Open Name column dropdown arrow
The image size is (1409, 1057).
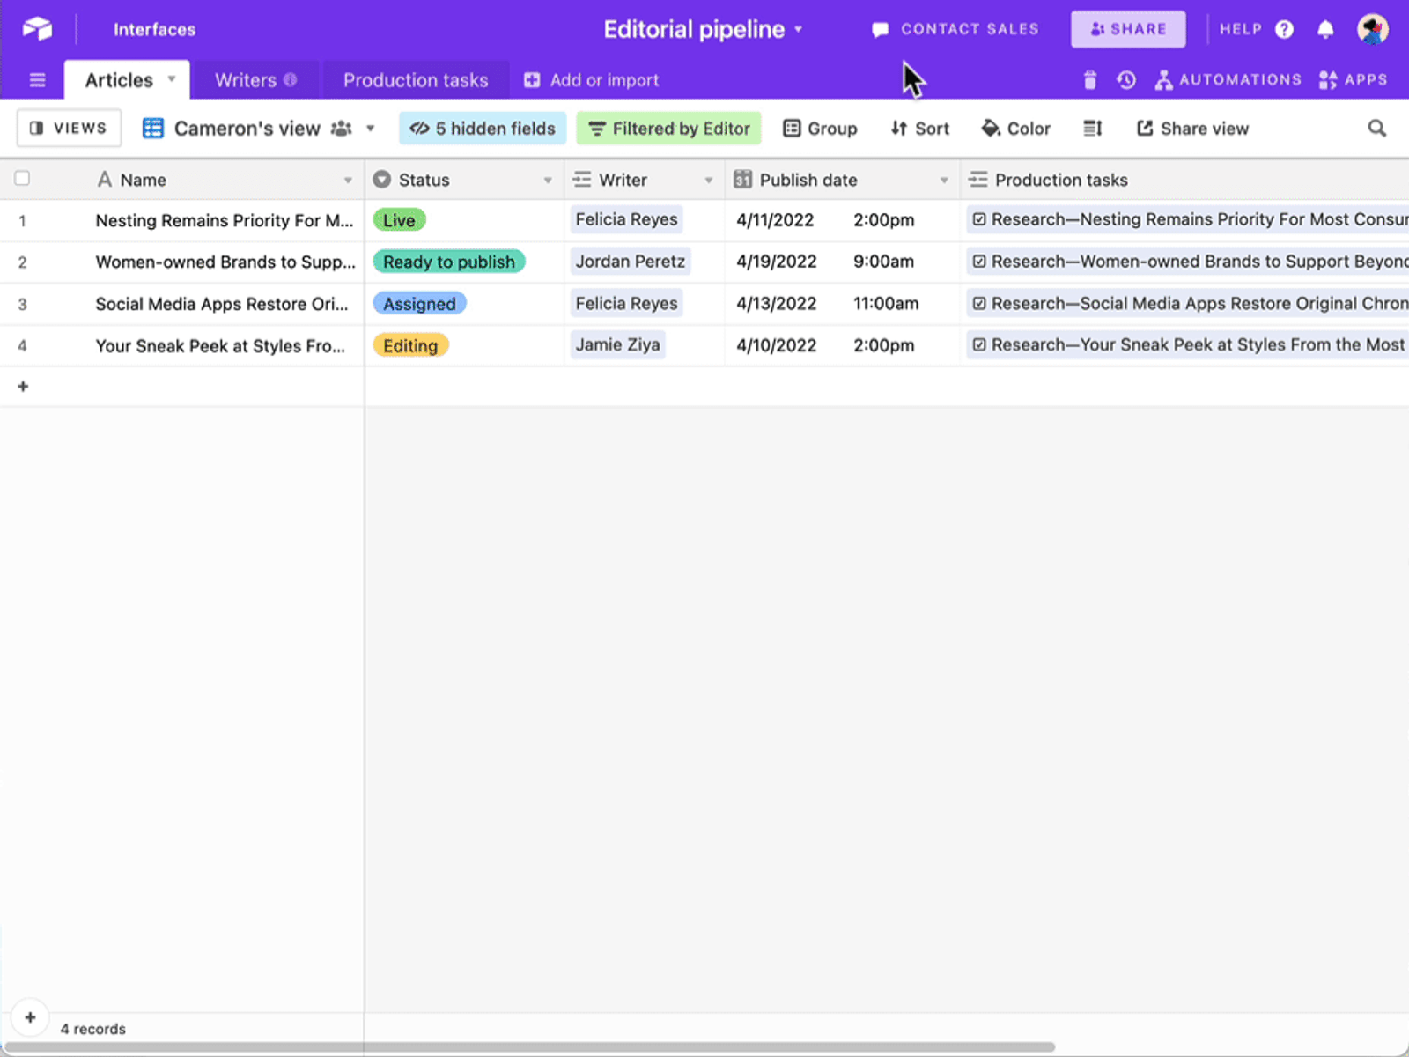coord(348,181)
